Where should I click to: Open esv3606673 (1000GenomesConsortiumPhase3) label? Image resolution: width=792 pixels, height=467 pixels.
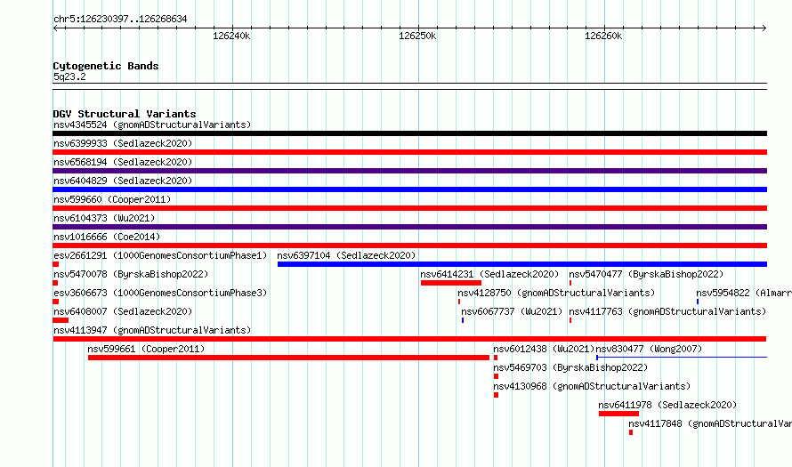click(160, 293)
